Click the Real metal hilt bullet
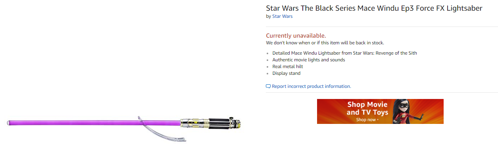This screenshot has width=498, height=154. coord(288,67)
